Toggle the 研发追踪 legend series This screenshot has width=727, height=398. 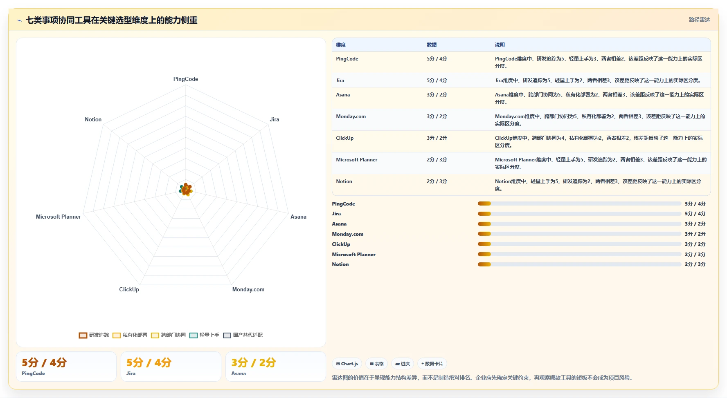click(94, 335)
